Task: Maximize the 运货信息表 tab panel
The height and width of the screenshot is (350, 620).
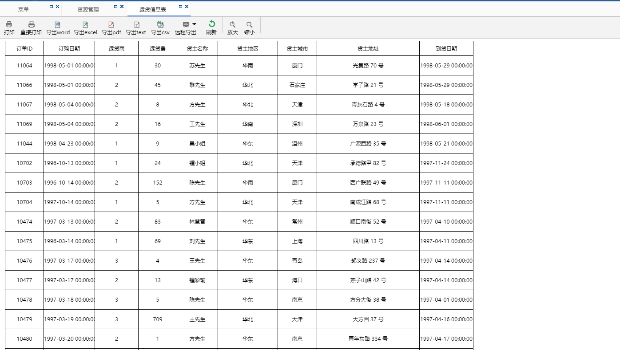Action: 181,6
